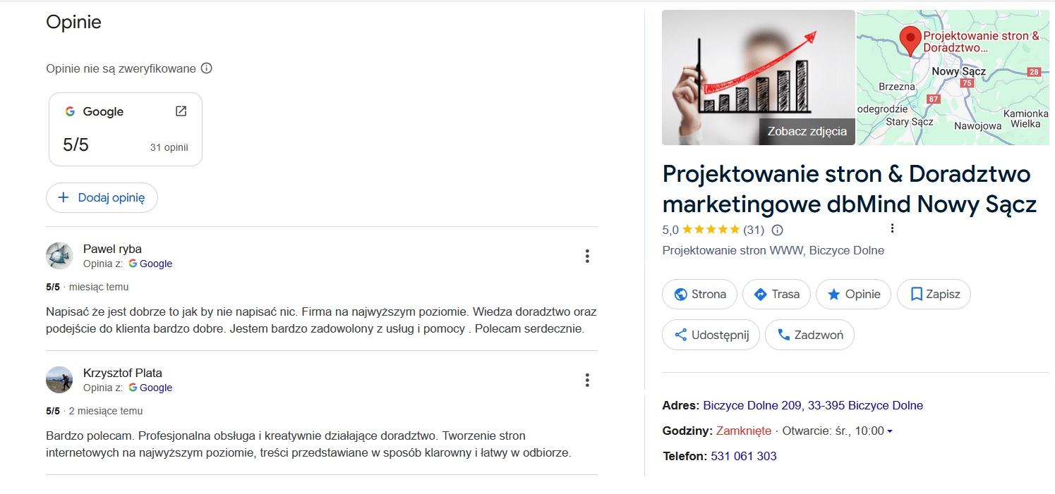Save place with Zapisz button
Viewport: 1055px width, 494px height.
tap(934, 295)
